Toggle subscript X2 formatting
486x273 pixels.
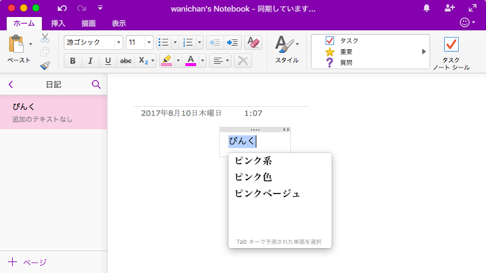pos(143,61)
